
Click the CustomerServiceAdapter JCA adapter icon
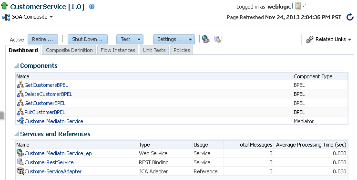[x=20, y=171]
